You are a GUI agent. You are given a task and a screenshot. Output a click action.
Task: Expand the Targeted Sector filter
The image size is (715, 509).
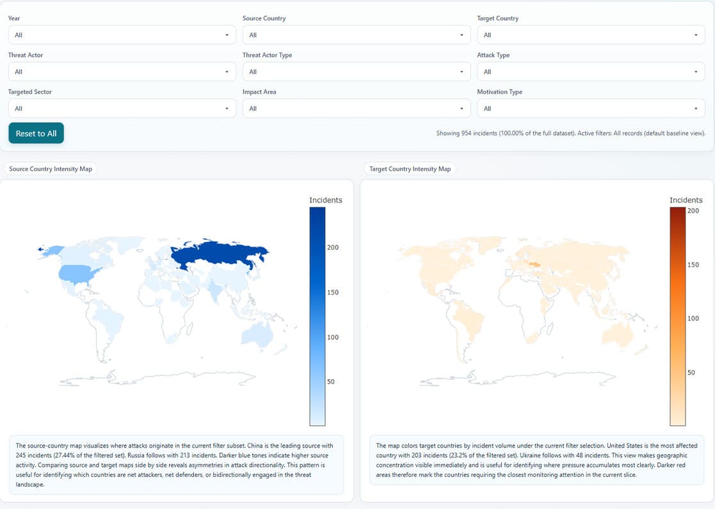coord(122,109)
